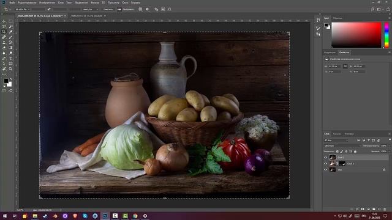This screenshot has width=392, height=220.
Task: Hide the Фон background layer
Action: tap(325, 170)
